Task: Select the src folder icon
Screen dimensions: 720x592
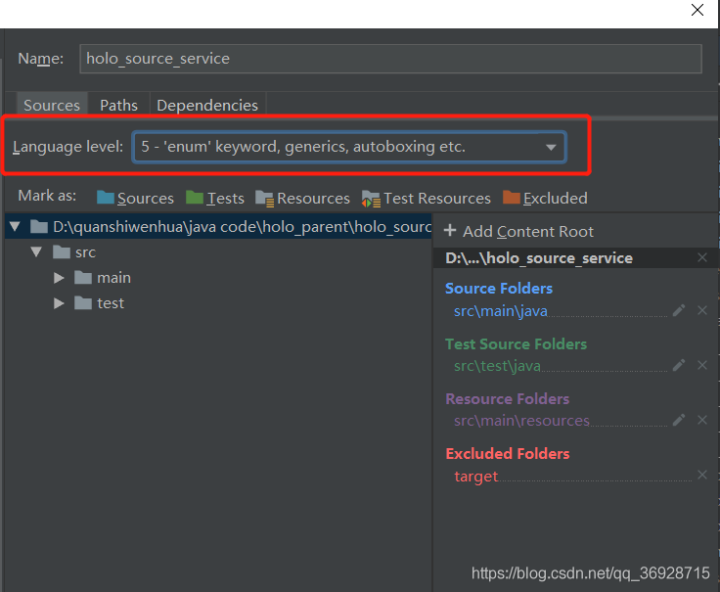Action: pyautogui.click(x=62, y=252)
